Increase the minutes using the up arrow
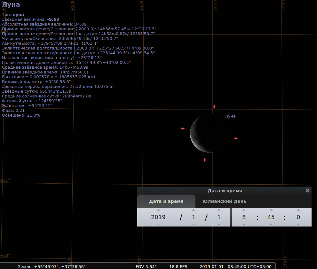The image size is (317, 269). [x=271, y=210]
